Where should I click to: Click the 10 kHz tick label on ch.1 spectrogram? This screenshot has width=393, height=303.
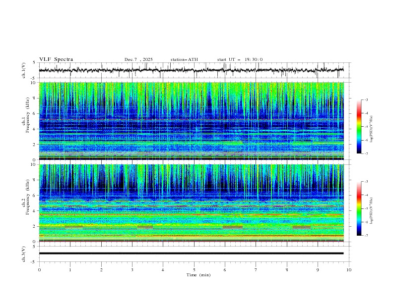pyautogui.click(x=33, y=83)
